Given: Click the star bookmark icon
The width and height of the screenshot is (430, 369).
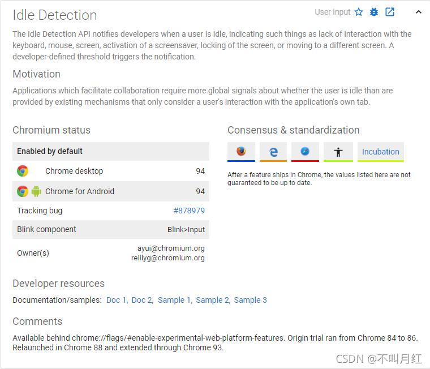Looking at the screenshot, I should tap(359, 12).
